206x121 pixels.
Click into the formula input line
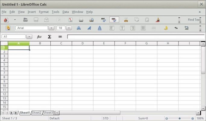tap(136, 37)
